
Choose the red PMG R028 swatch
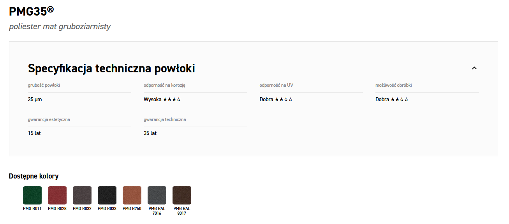[57, 195]
